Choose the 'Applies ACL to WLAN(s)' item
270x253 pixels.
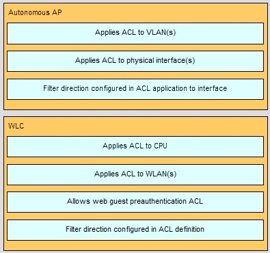(x=135, y=174)
